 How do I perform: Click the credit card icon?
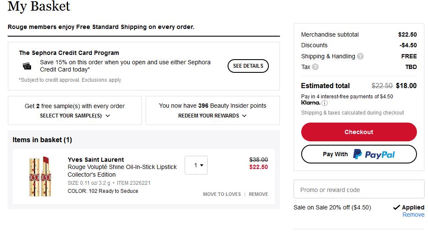(27, 66)
